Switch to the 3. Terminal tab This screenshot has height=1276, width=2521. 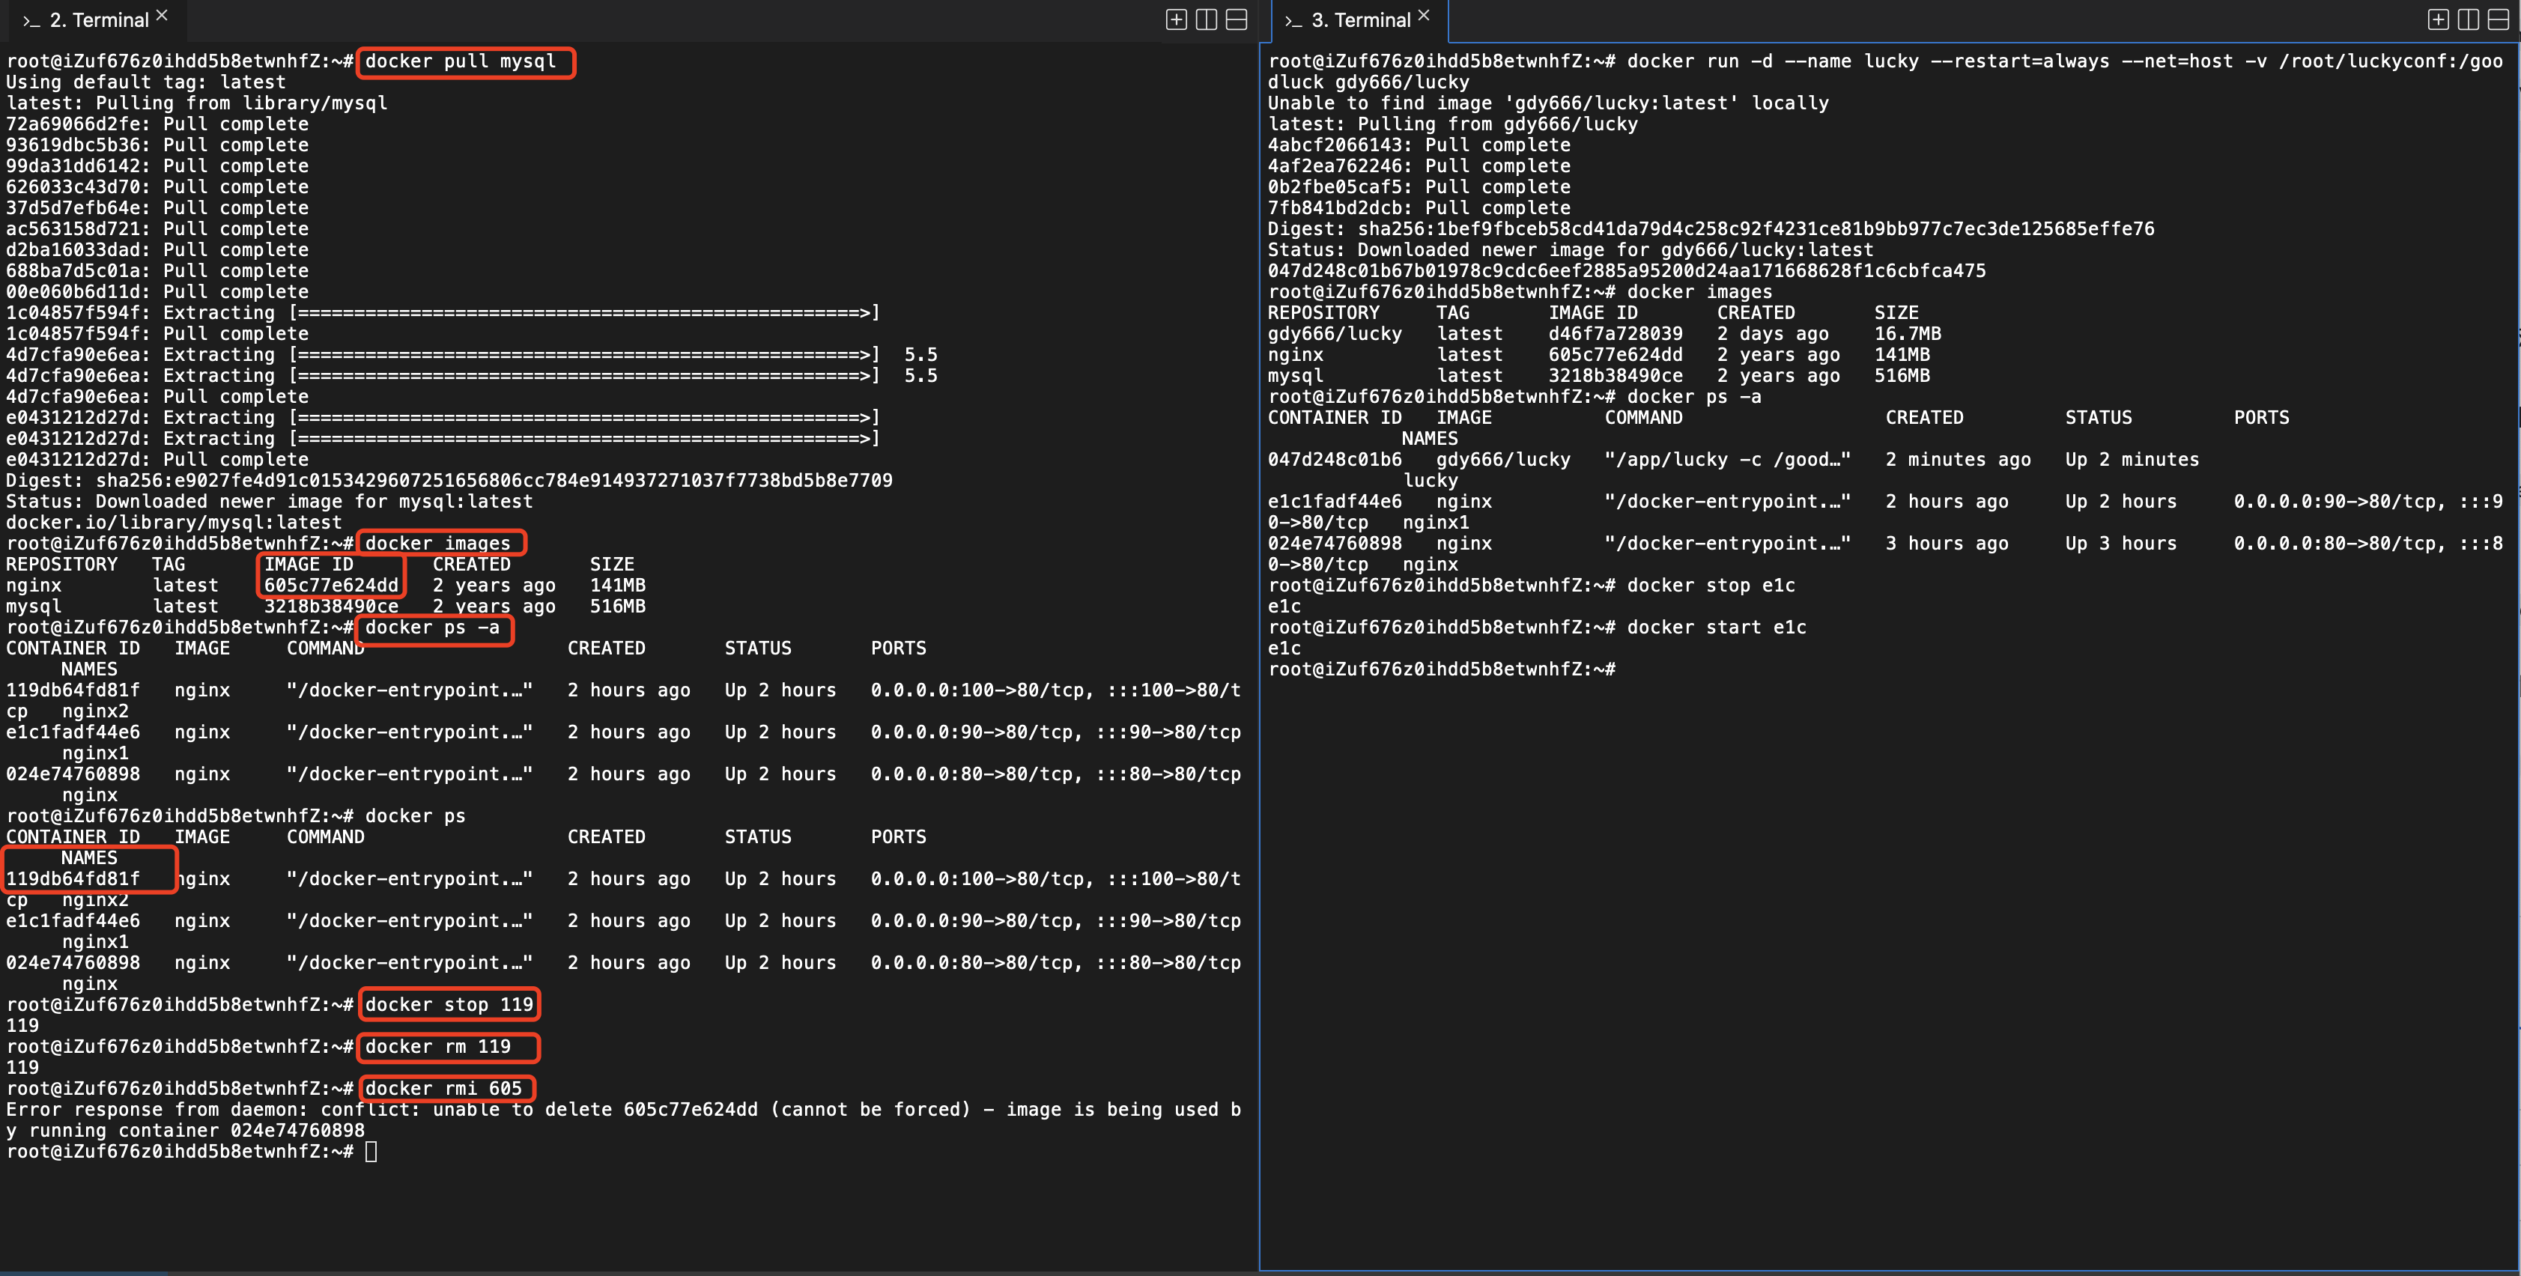pyautogui.click(x=1360, y=20)
